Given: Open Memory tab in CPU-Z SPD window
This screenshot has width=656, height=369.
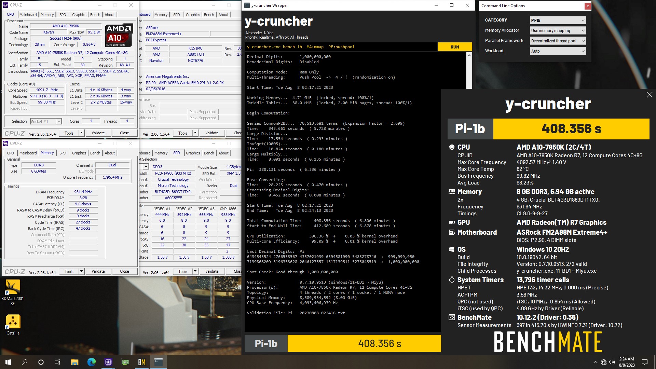Looking at the screenshot, I should [161, 153].
